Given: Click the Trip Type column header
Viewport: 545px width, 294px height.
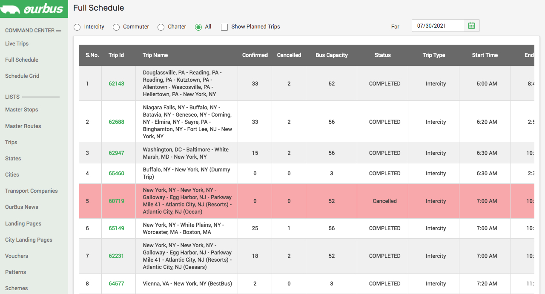Looking at the screenshot, I should (434, 55).
